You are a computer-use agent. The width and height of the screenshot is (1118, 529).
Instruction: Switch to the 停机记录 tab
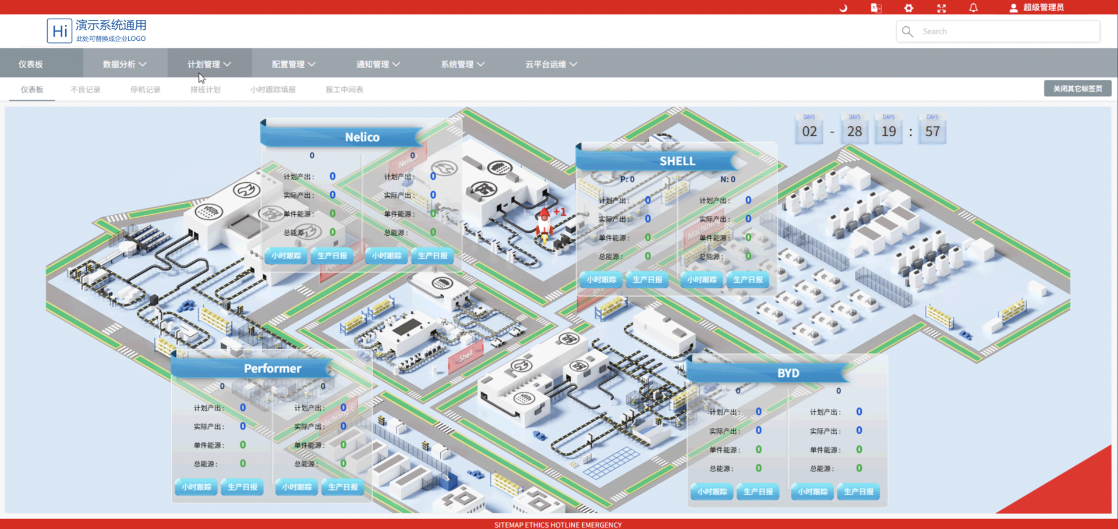145,90
